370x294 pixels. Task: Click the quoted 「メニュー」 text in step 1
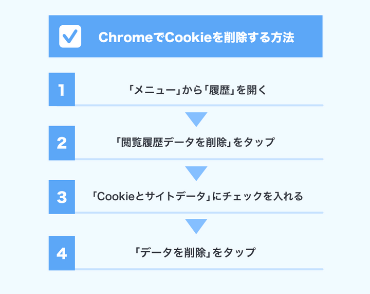153,90
